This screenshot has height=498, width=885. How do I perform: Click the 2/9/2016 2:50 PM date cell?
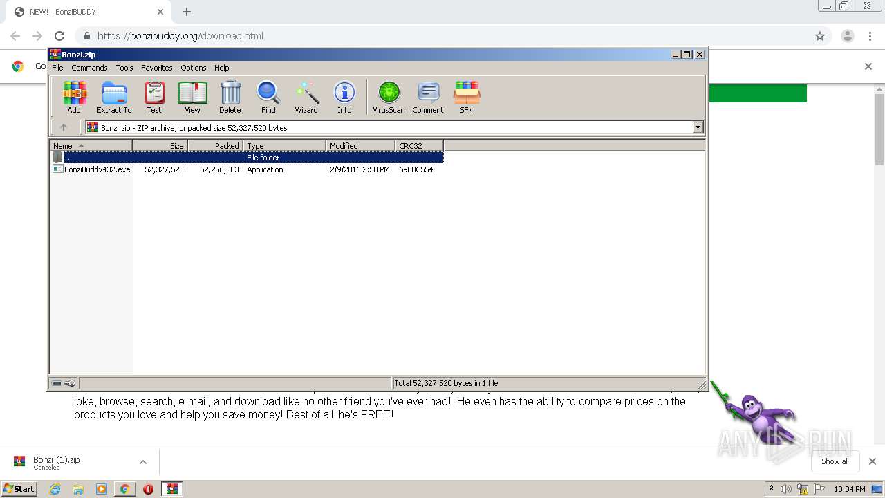[360, 169]
